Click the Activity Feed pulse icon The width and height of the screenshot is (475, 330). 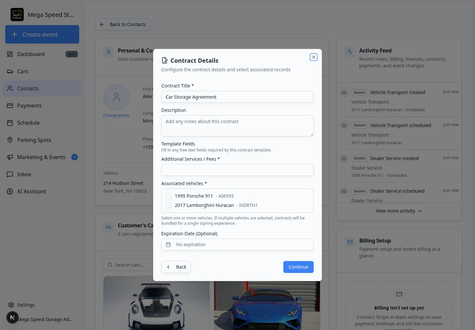pos(350,52)
